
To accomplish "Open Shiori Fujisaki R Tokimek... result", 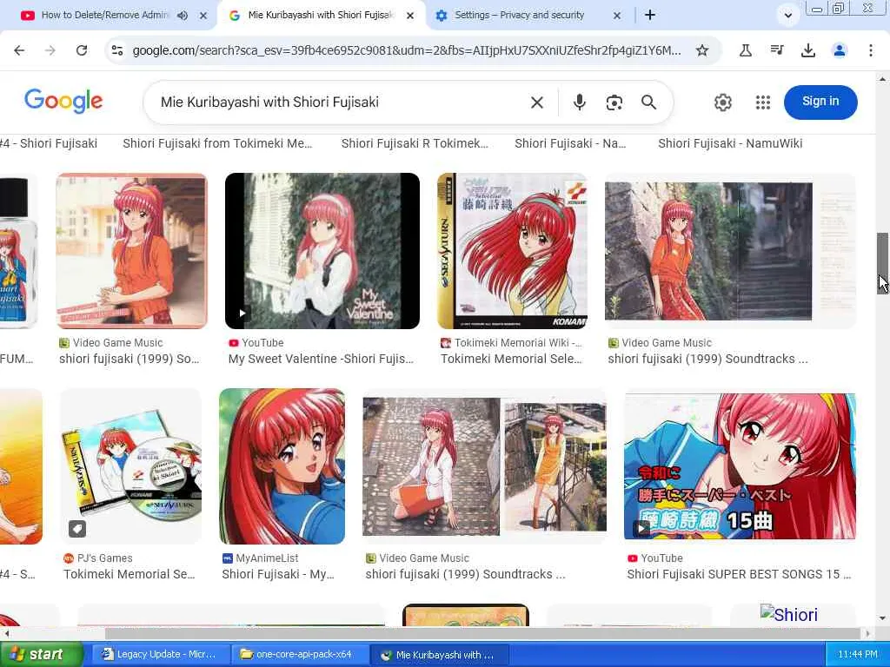I will pos(415,143).
